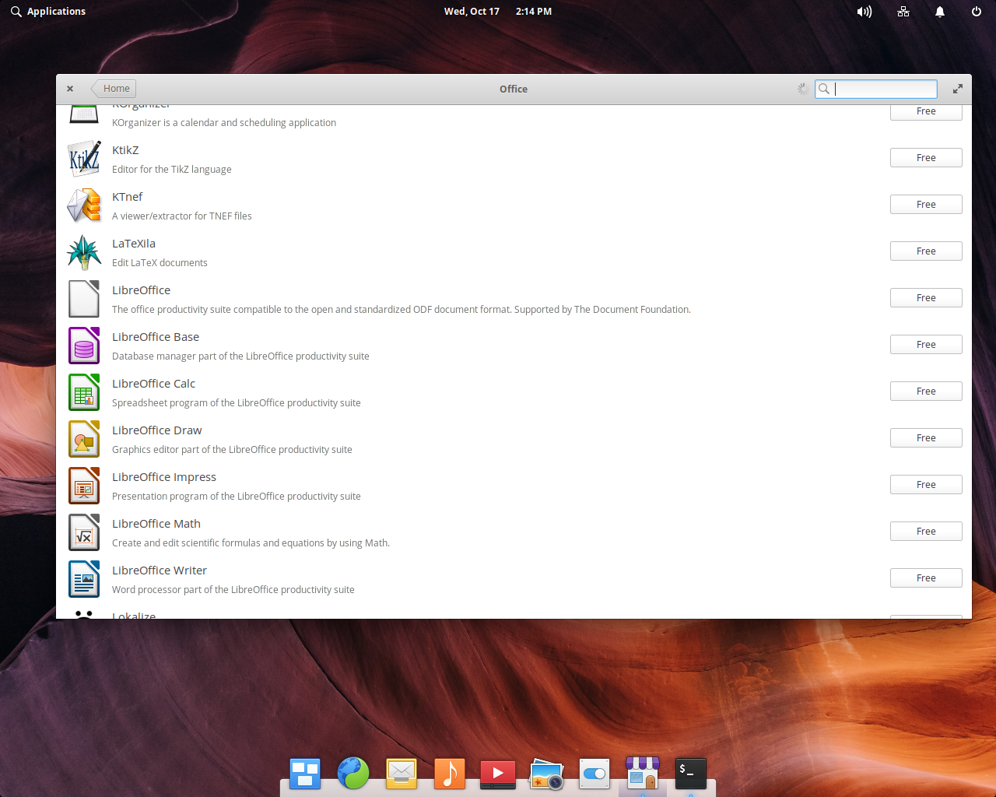The width and height of the screenshot is (996, 797).
Task: Click Free button for LibreOffice Calc
Action: (x=926, y=391)
